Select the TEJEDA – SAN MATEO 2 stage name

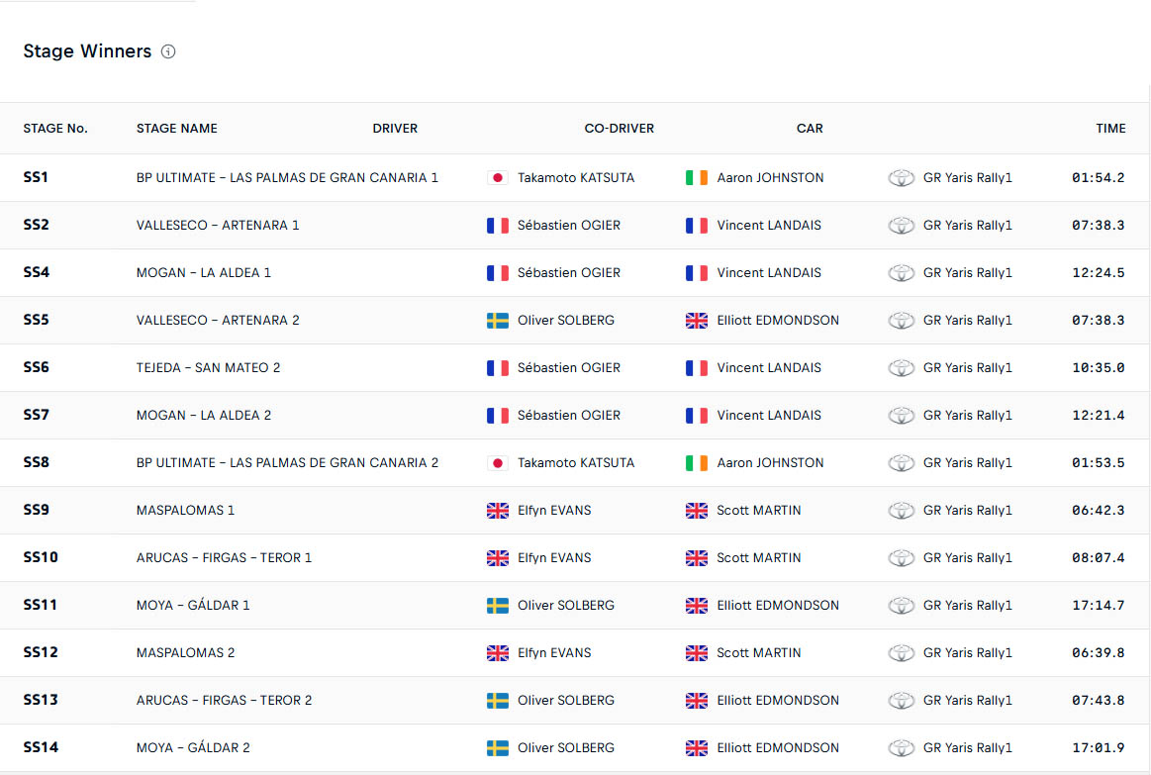pyautogui.click(x=208, y=368)
